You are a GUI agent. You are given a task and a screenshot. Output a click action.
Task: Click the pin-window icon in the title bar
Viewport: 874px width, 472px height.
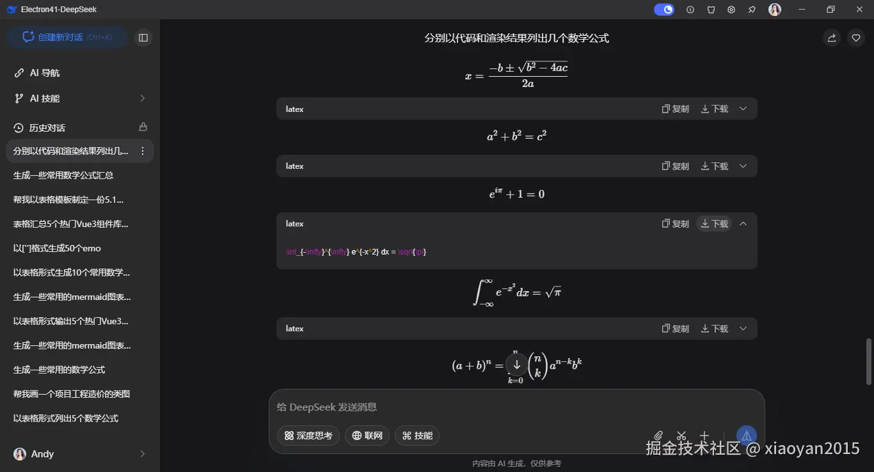752,10
